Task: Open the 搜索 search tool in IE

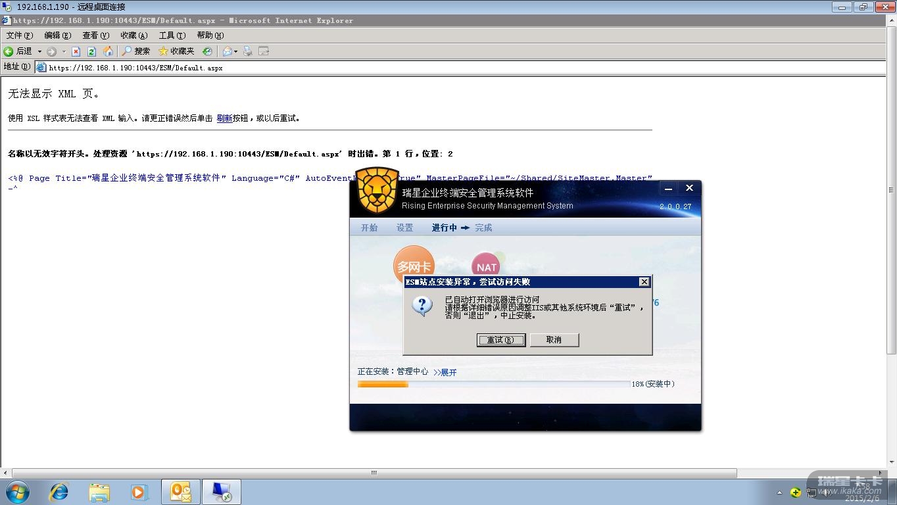Action: [x=136, y=51]
